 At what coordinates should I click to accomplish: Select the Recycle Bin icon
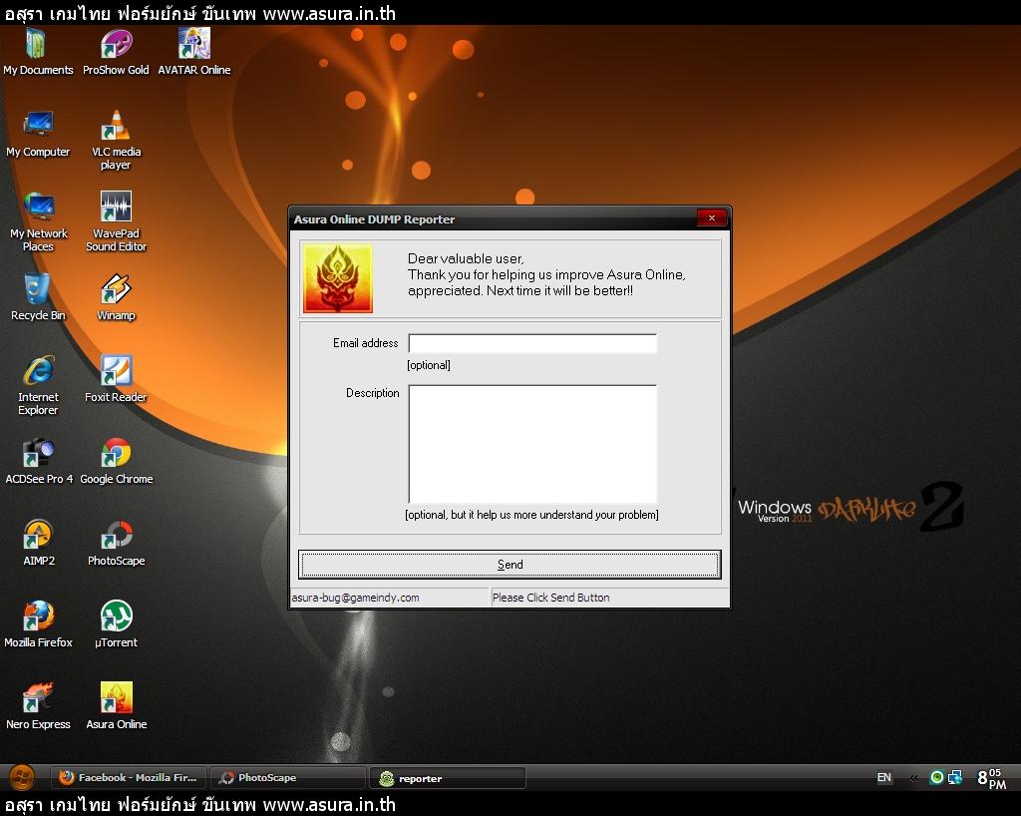pyautogui.click(x=38, y=297)
